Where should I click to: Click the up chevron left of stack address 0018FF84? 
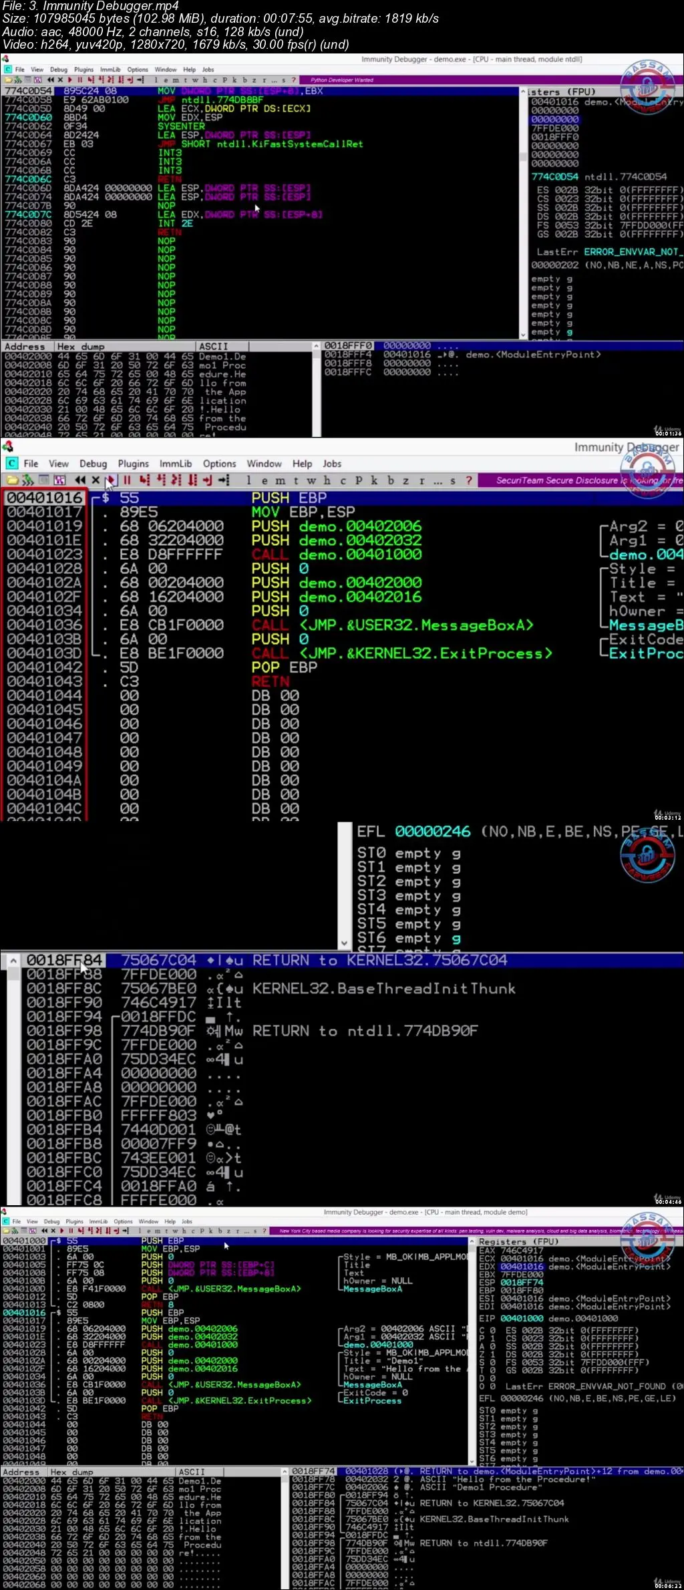click(13, 961)
